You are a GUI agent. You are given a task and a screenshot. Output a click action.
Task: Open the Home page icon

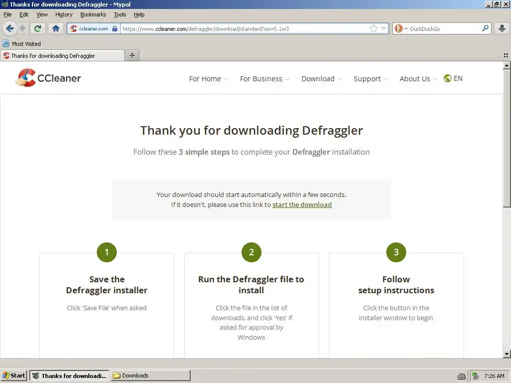56,28
